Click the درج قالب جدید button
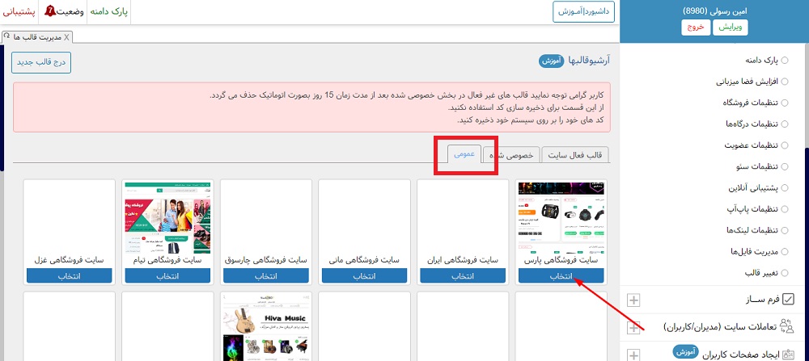Image resolution: width=809 pixels, height=361 pixels. (x=41, y=62)
